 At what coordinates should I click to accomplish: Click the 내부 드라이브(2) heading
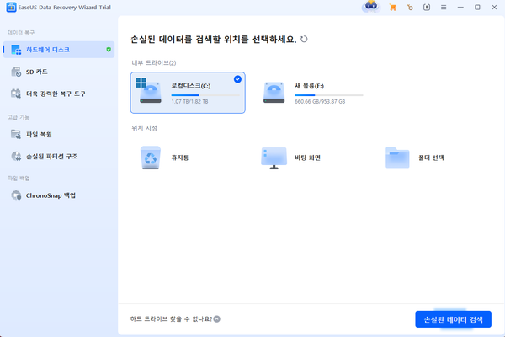[x=154, y=63]
